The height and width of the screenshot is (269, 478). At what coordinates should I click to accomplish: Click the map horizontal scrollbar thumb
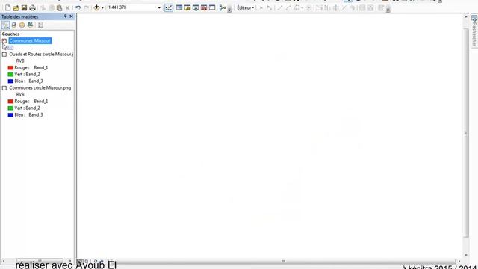click(283, 261)
